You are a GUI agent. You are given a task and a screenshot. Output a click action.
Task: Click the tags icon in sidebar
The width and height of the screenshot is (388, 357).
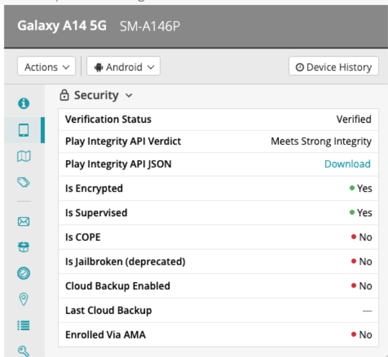coord(23,183)
